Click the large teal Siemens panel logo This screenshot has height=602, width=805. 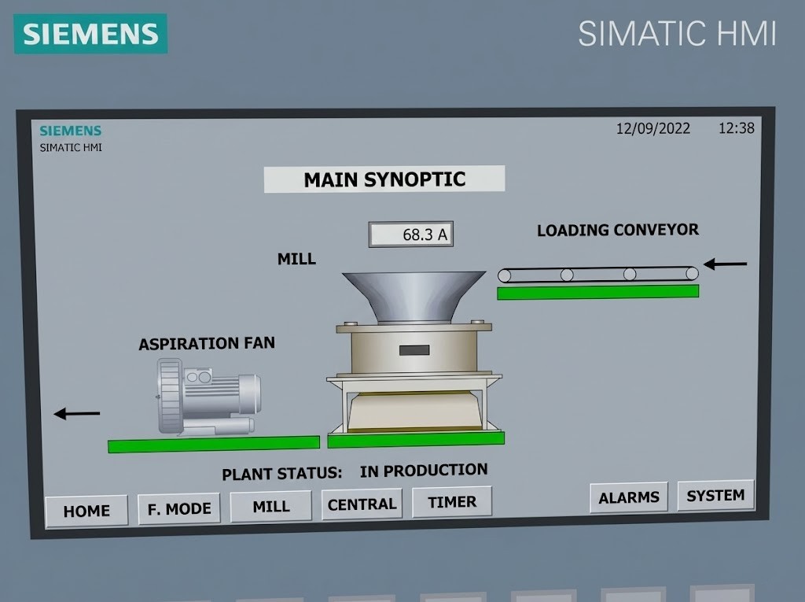90,34
